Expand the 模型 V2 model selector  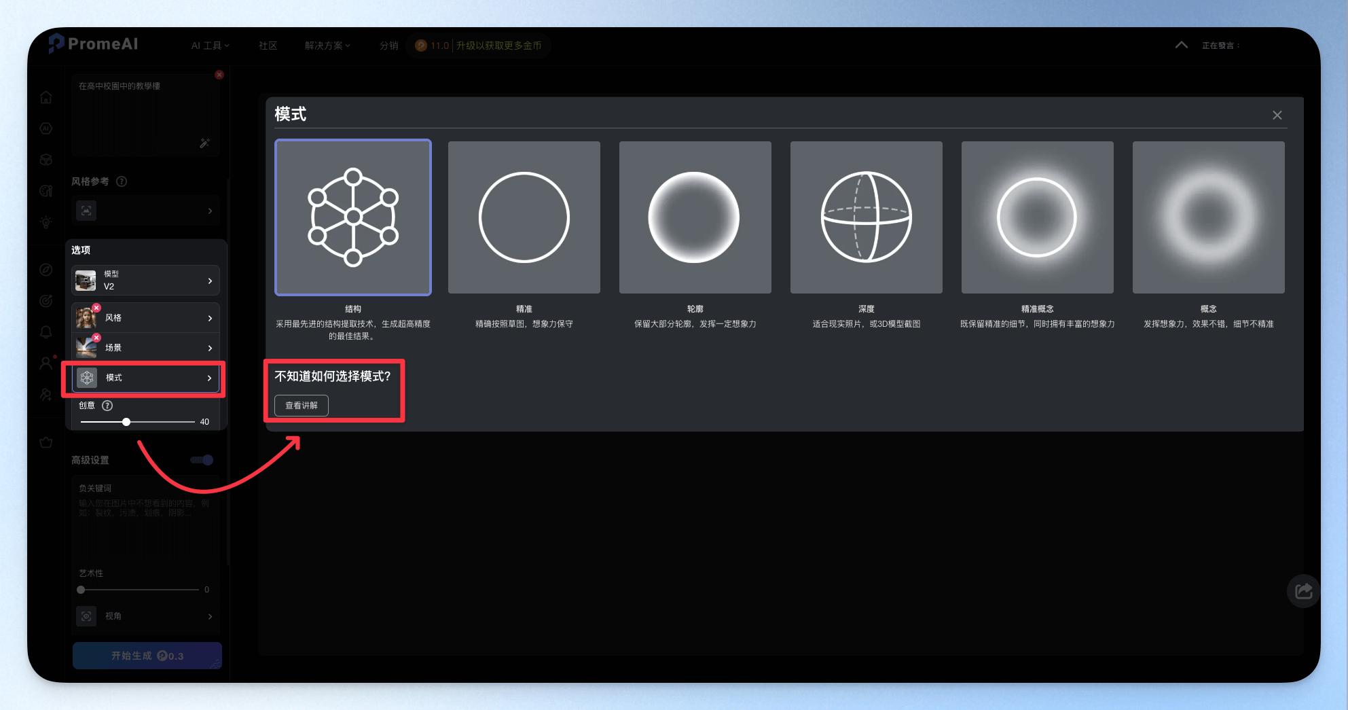(x=146, y=280)
